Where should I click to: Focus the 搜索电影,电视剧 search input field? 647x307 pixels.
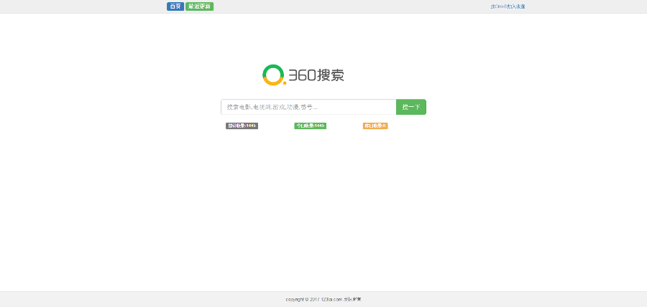308,107
